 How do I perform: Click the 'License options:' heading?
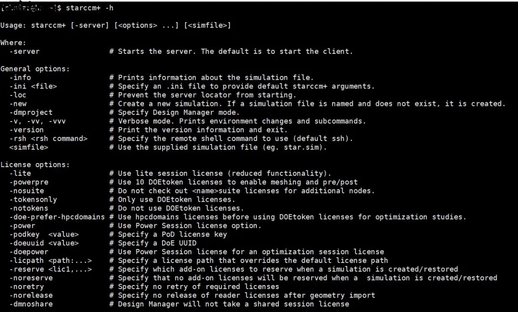pos(35,164)
